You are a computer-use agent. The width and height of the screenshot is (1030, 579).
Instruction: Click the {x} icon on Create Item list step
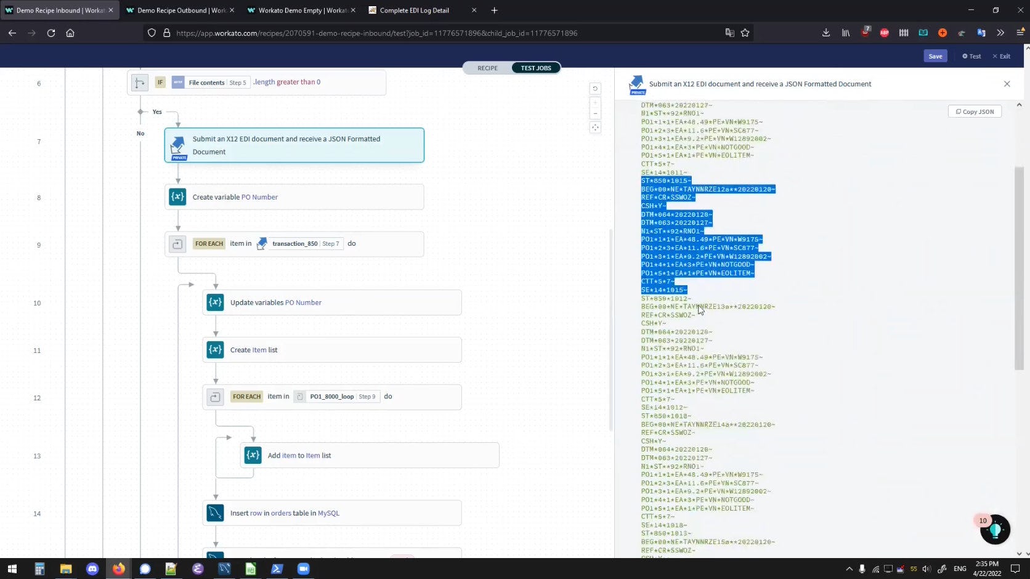coord(215,349)
